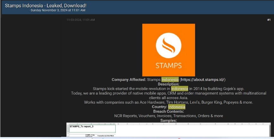Viewport: 274px width, 139px height.
Task: Click highlighted Indonesia beside the Country label
Action: [177, 107]
